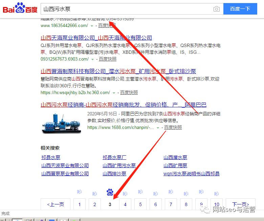Click the Baidu logo
This screenshot has height=221, width=264.
point(20,8)
